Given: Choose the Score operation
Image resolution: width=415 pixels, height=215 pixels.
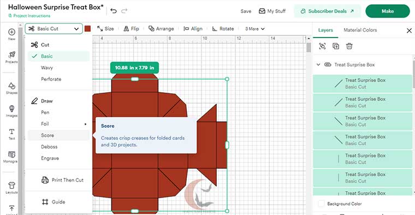Looking at the screenshot, I should pyautogui.click(x=58, y=135).
